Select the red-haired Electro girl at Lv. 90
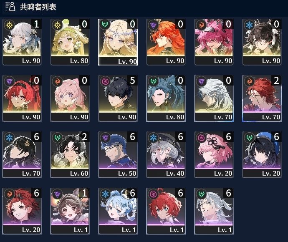The height and width of the screenshot is (242, 288). click(22, 98)
